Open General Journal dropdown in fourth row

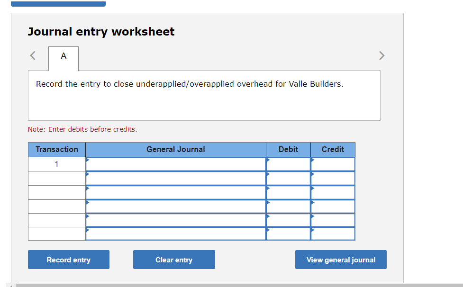tap(176, 206)
